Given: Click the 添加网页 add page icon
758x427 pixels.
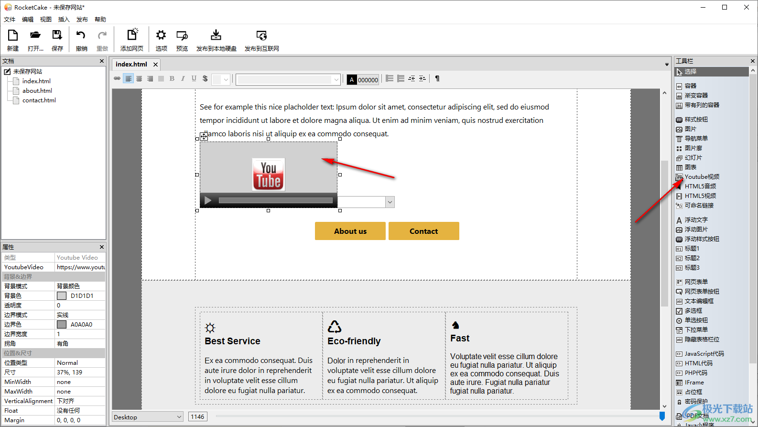Looking at the screenshot, I should tap(132, 34).
